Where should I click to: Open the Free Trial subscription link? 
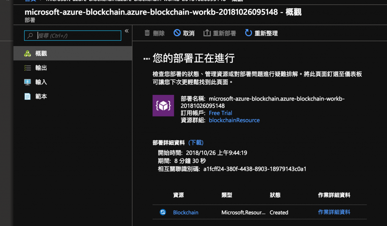(x=220, y=113)
